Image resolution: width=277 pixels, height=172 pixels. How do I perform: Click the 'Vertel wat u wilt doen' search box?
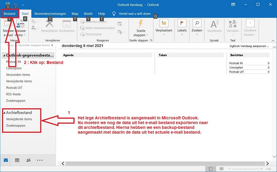coord(135,14)
